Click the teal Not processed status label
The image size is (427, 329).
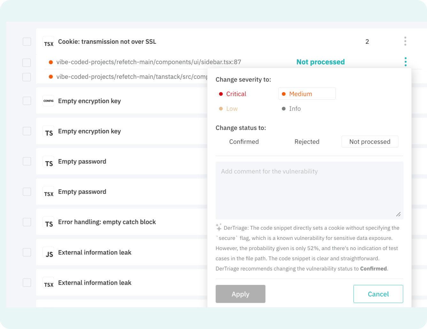point(321,62)
